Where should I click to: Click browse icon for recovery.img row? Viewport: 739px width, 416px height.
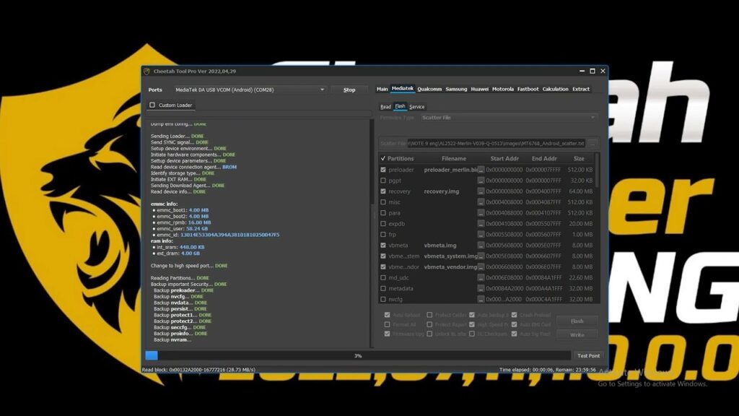coord(481,191)
